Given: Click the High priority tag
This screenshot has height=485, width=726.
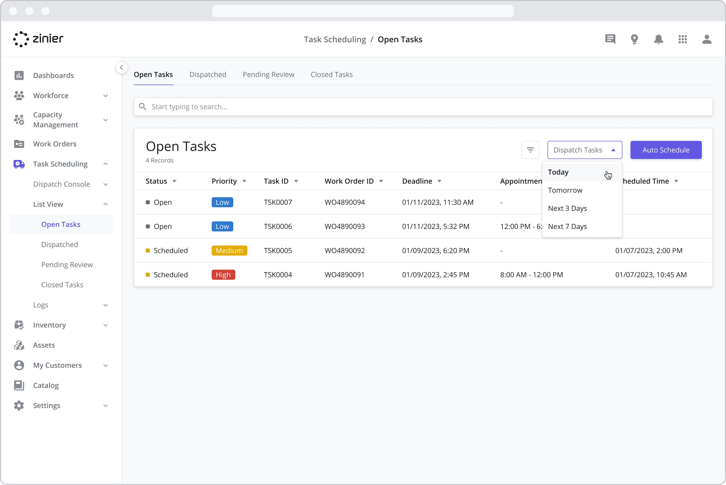Looking at the screenshot, I should pos(223,275).
